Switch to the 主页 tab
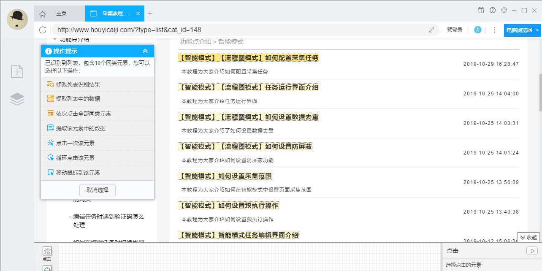This screenshot has width=542, height=271. click(x=62, y=14)
